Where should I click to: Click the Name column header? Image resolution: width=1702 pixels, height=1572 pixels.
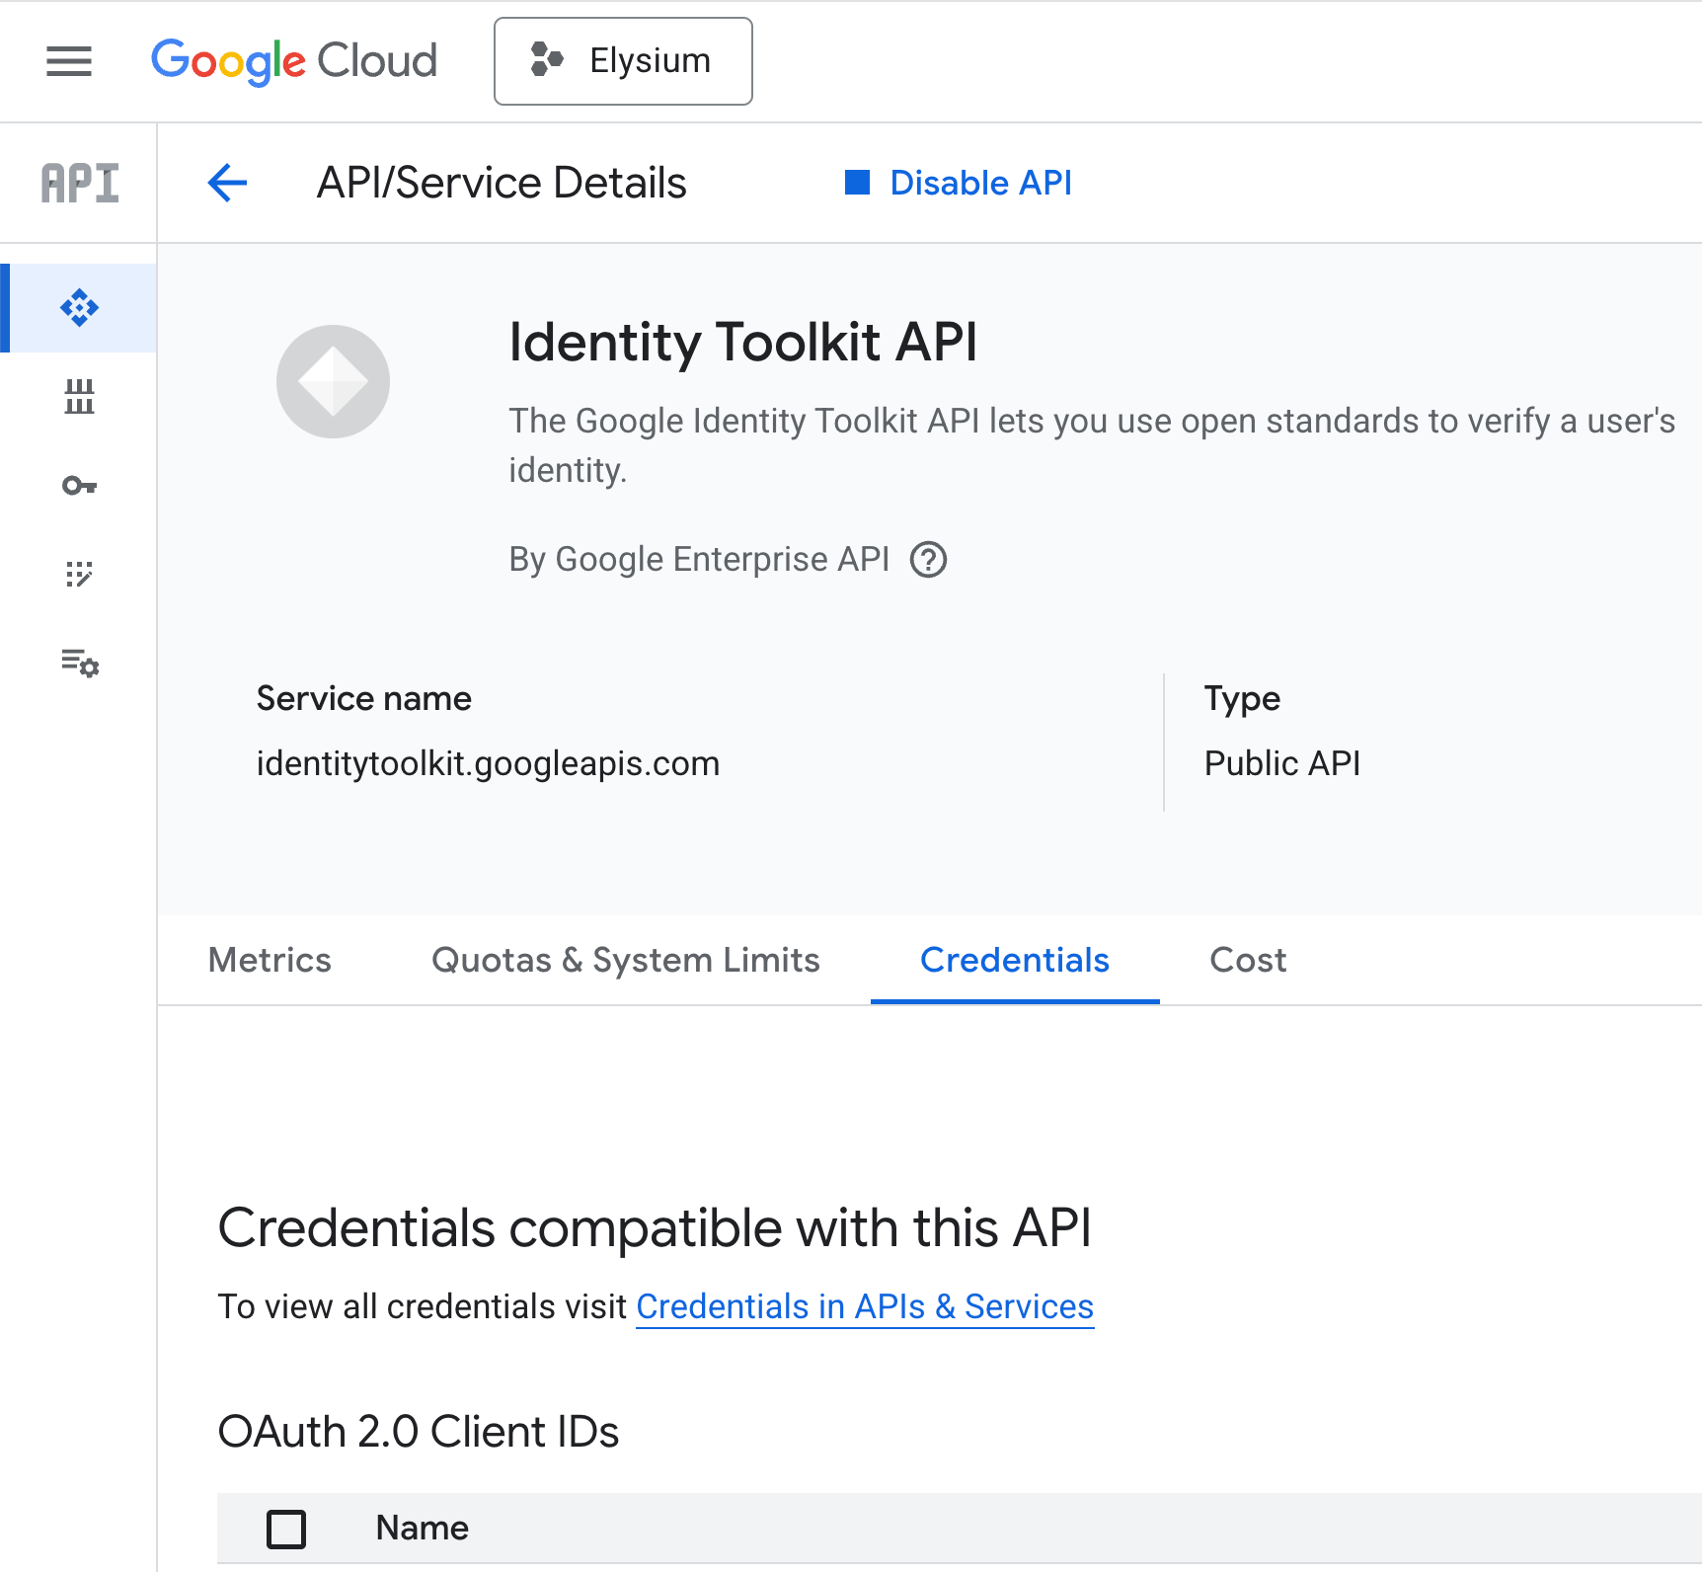click(423, 1529)
